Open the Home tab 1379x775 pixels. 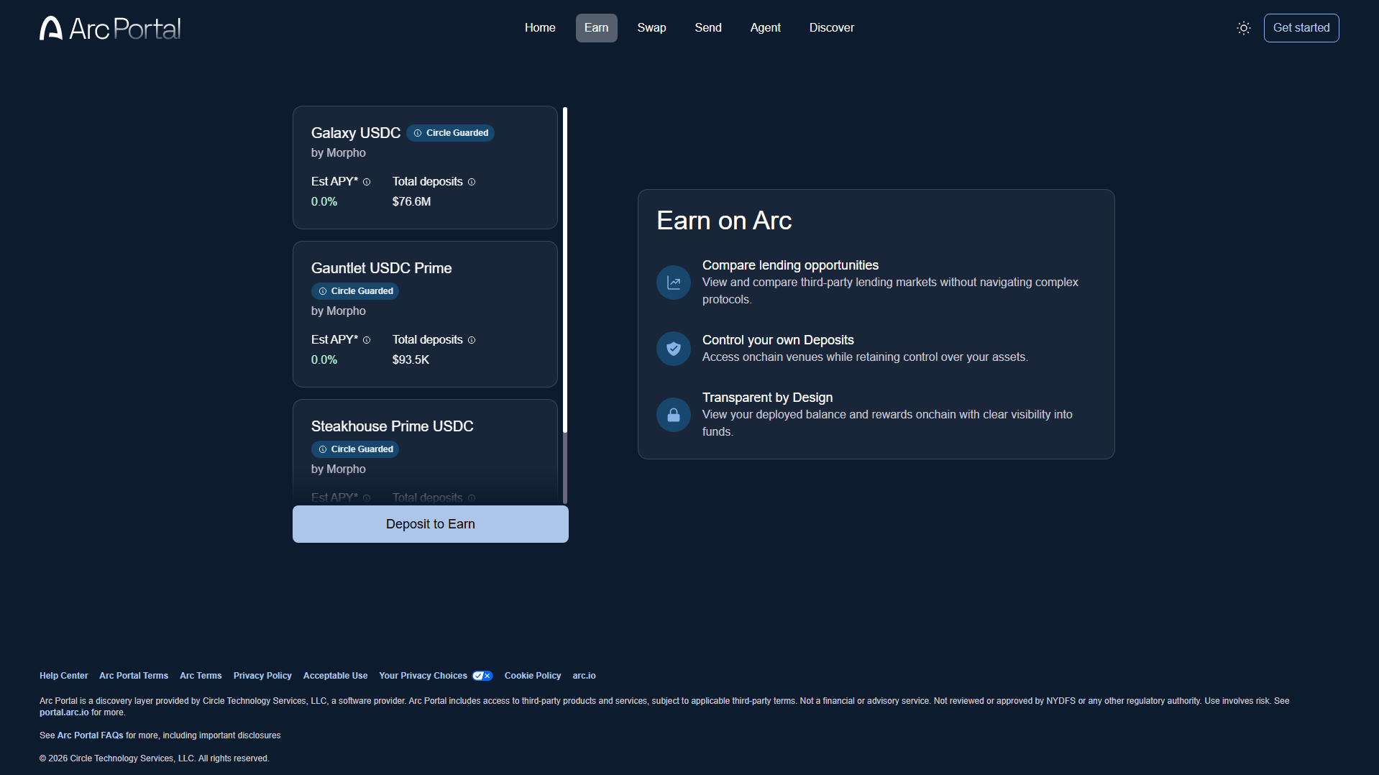(540, 28)
